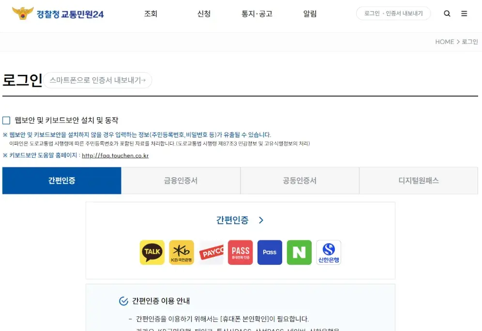Check the 웹보안 및 키보드보안 checkbox
The width and height of the screenshot is (482, 331).
coord(6,120)
